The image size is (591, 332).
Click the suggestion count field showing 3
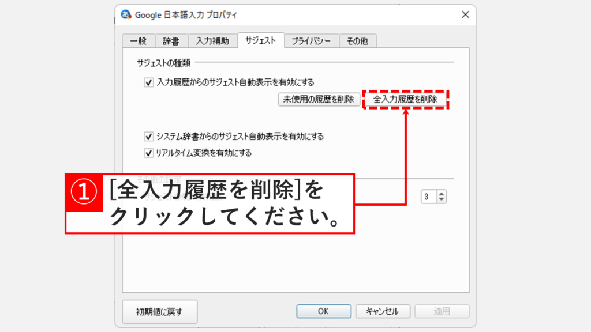pos(429,197)
